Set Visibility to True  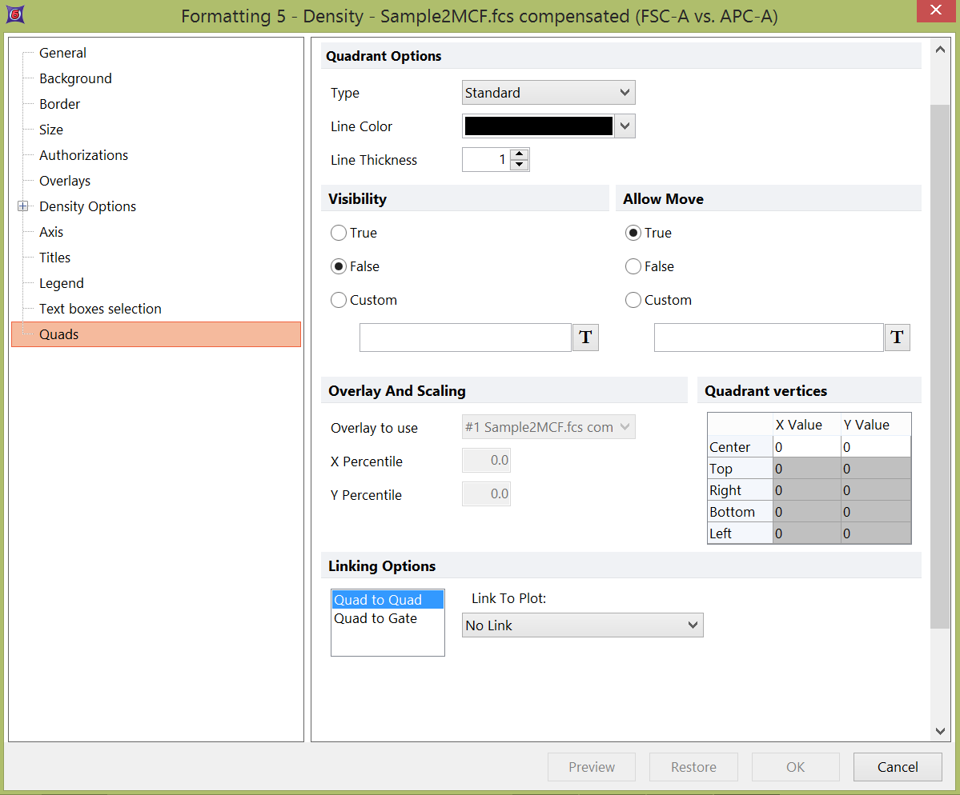pyautogui.click(x=339, y=233)
